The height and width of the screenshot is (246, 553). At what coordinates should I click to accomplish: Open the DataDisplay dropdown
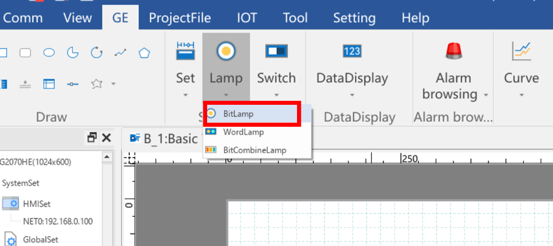352,95
